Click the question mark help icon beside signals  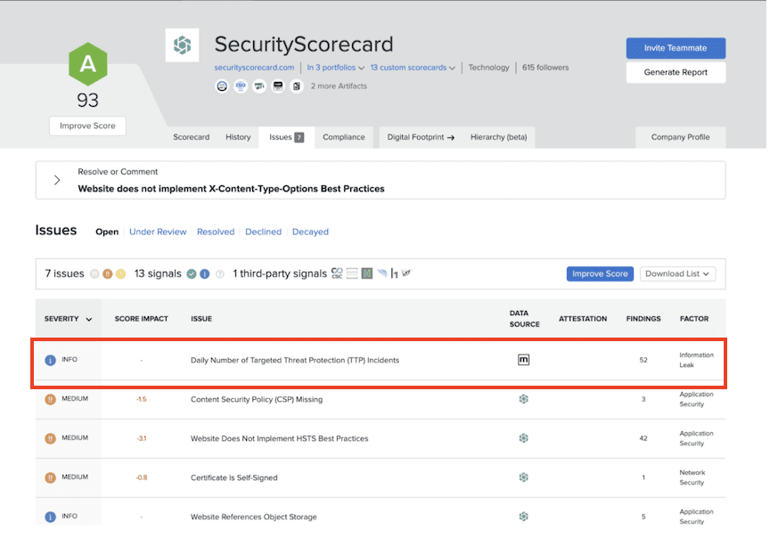click(219, 273)
